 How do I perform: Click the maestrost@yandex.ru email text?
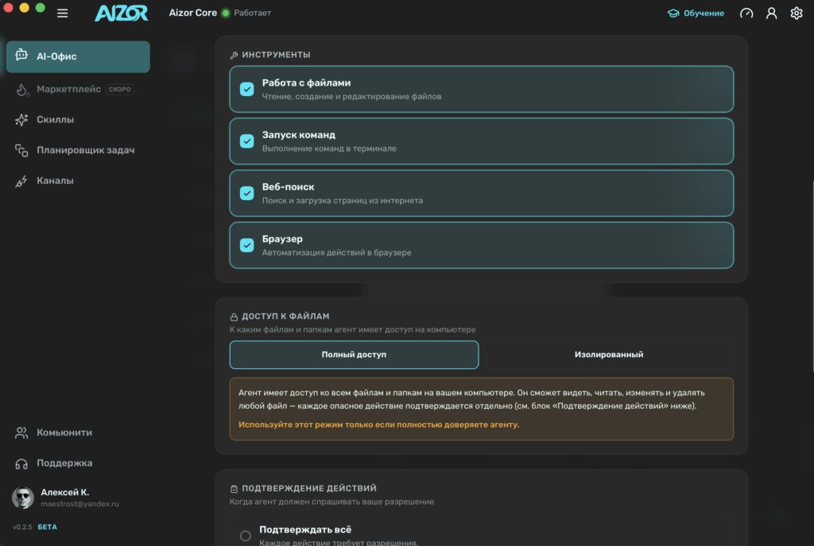[80, 504]
